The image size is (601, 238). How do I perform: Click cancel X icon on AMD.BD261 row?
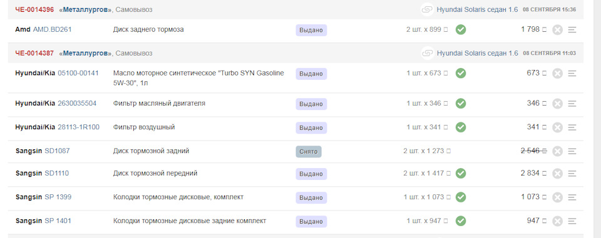pyautogui.click(x=557, y=30)
